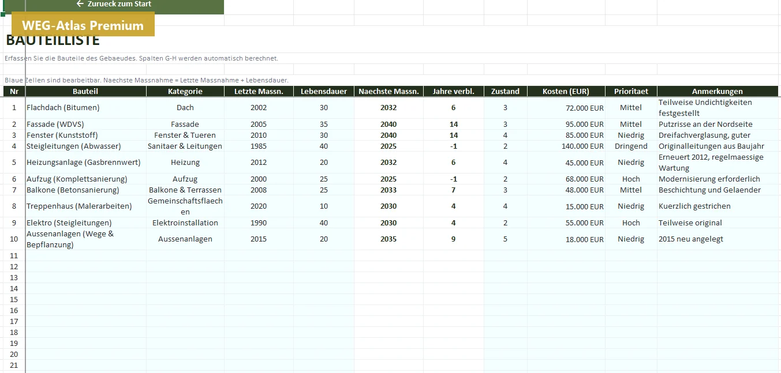
Task: Click the Balkone & Terrassen category cell
Action: point(185,190)
